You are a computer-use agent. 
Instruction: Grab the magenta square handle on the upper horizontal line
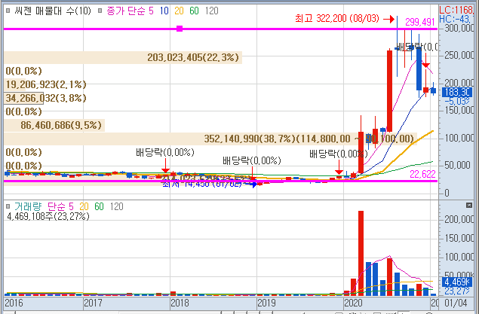tap(180, 29)
